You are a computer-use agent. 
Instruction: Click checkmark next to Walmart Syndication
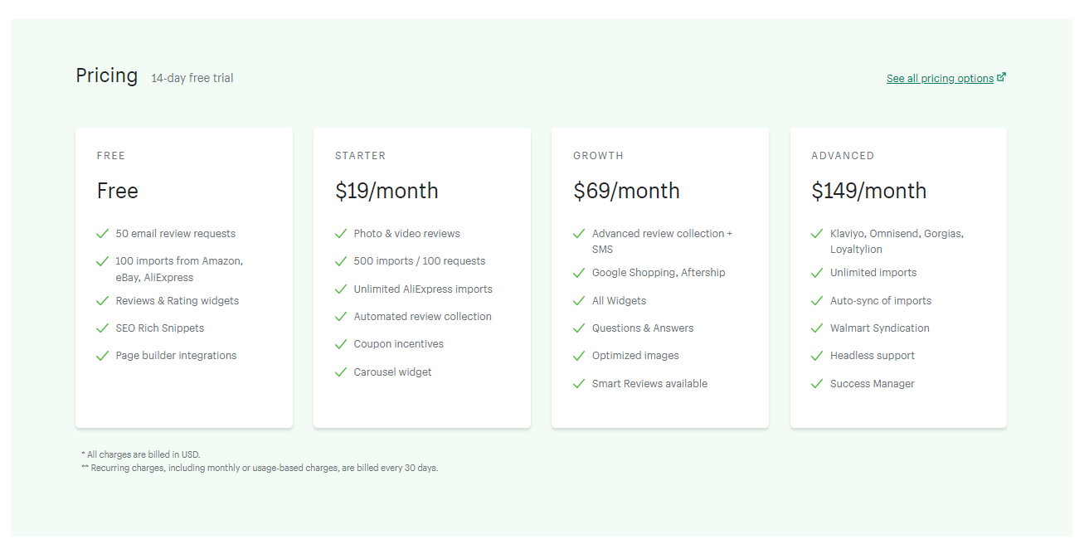[817, 328]
